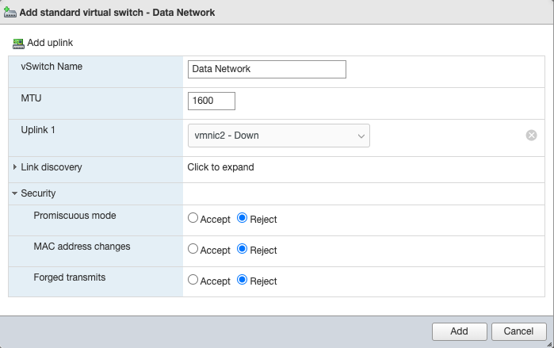Screen dimensions: 554x348
Task: Choose Accept for Forged transmits
Action: tap(193, 281)
